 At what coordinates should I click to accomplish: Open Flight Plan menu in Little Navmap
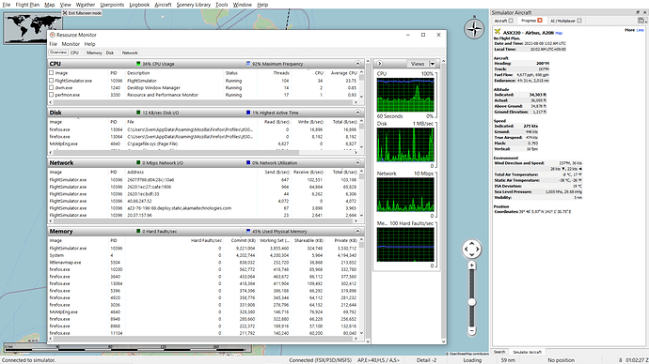pos(27,5)
